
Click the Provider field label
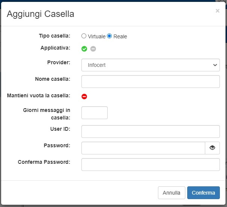coord(60,62)
